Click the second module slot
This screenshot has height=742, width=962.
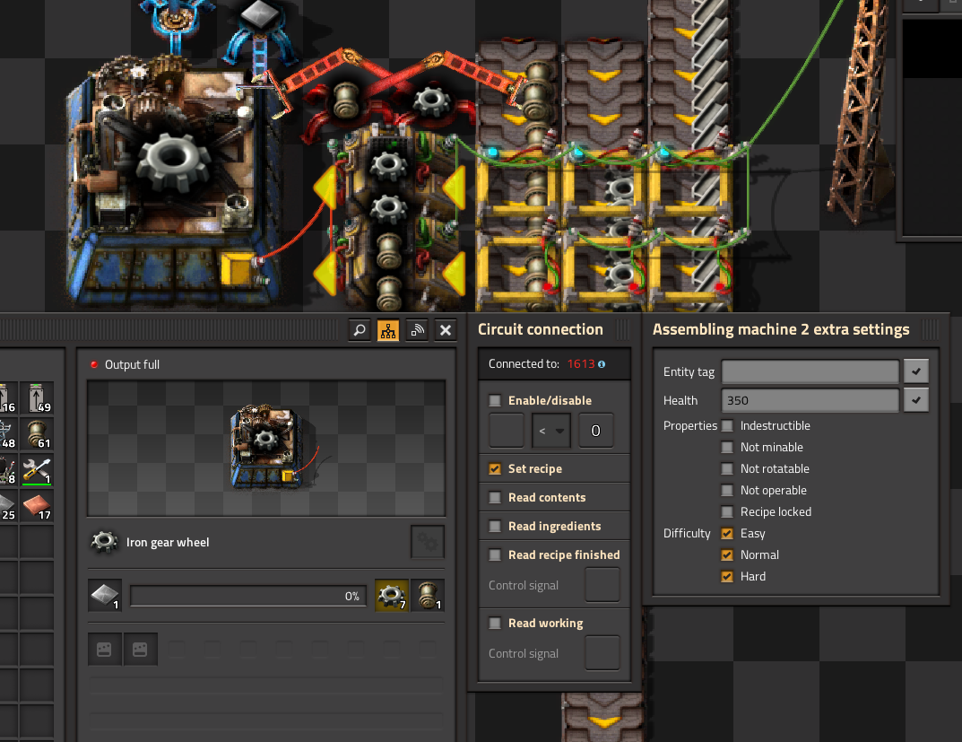click(140, 650)
